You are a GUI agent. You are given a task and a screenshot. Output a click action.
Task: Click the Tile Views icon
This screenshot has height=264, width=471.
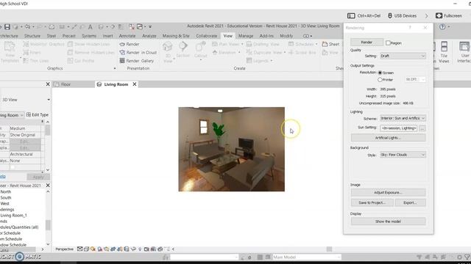444,47
